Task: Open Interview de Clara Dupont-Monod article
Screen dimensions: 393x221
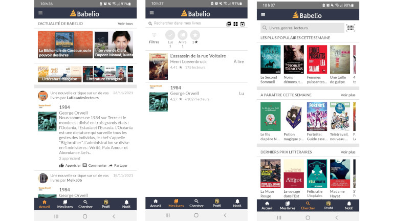Action: 114,45
